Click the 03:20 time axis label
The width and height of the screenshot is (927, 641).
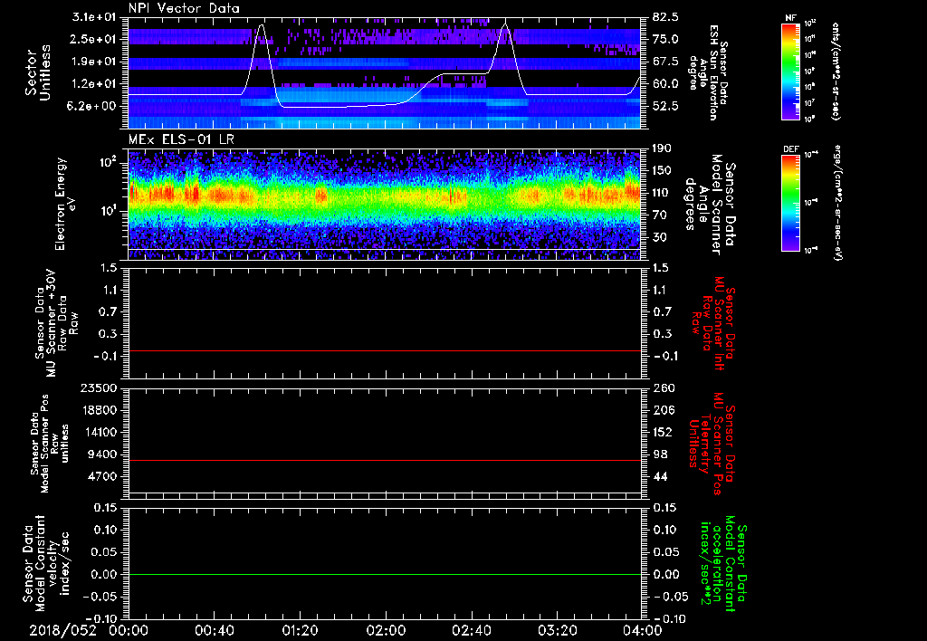556,628
